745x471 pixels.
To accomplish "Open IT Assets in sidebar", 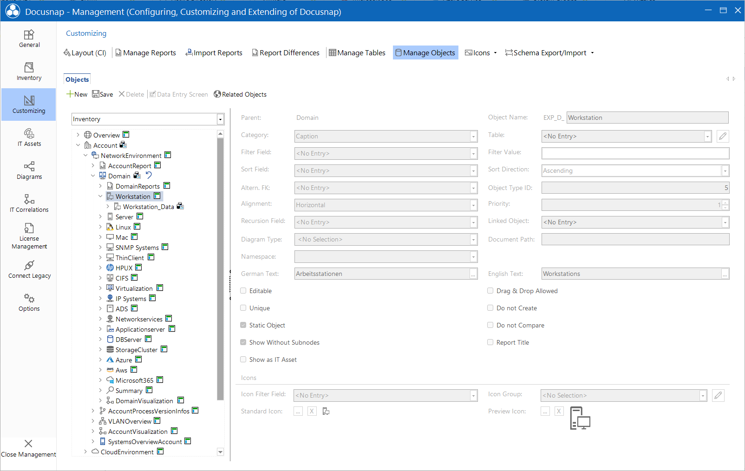I will [29, 137].
